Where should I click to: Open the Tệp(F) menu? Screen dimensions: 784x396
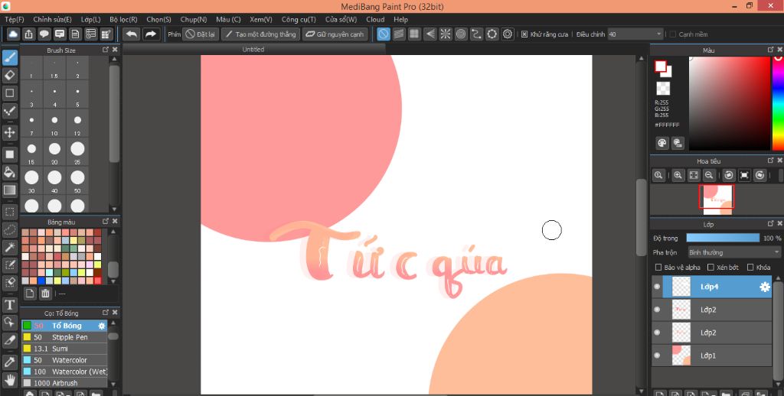(x=14, y=19)
